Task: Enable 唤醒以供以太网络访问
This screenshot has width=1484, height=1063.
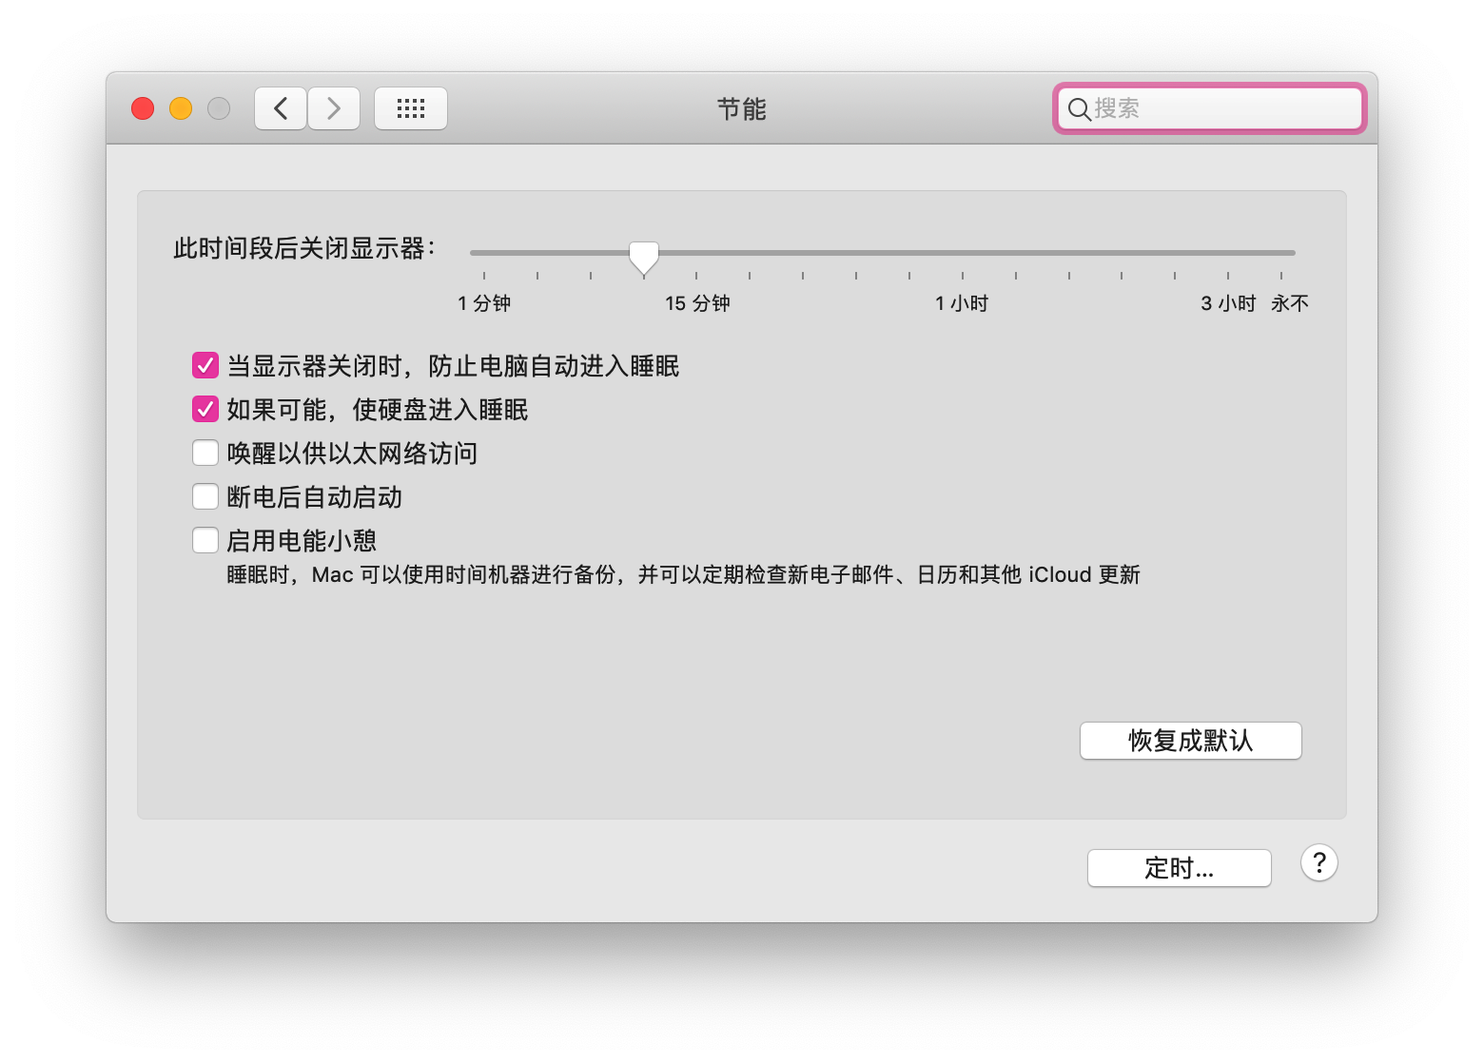Action: click(x=205, y=453)
